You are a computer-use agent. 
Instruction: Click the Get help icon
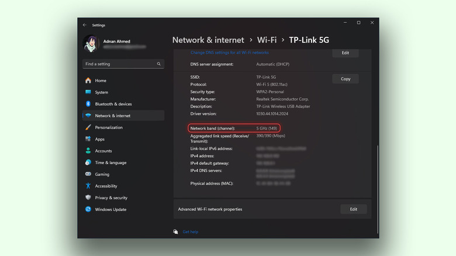click(x=175, y=231)
